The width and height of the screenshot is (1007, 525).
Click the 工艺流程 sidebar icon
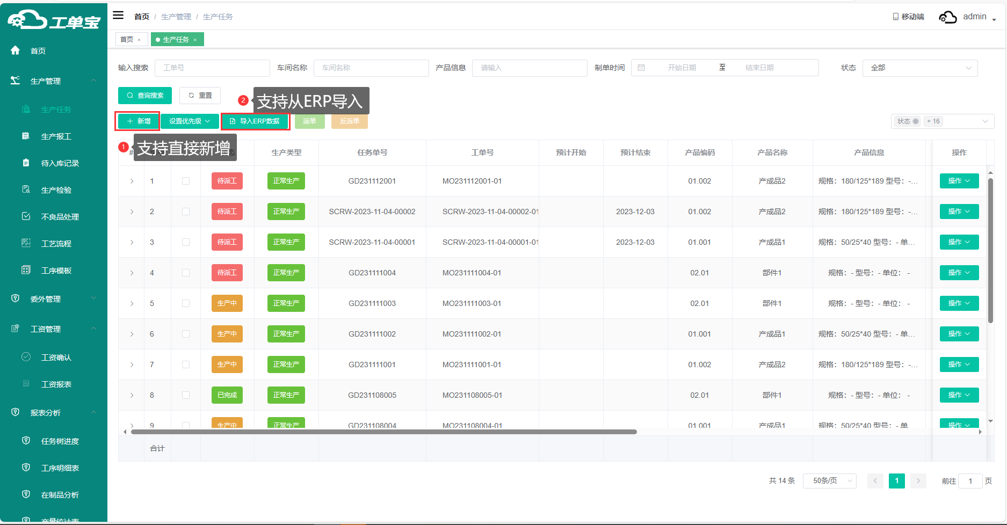[x=26, y=243]
